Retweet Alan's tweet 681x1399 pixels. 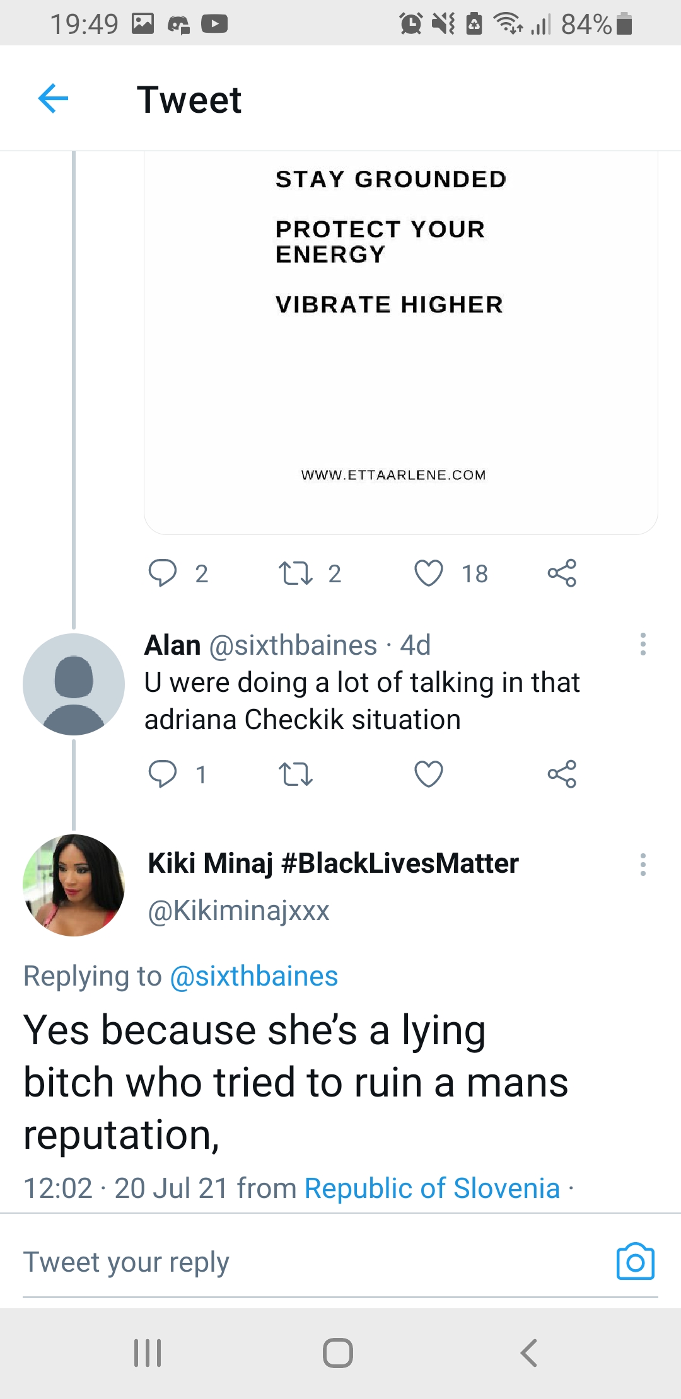point(295,774)
